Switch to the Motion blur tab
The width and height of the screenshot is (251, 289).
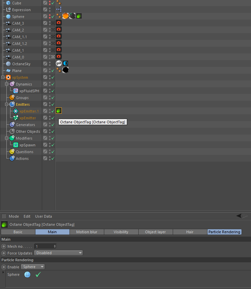pos(87,232)
